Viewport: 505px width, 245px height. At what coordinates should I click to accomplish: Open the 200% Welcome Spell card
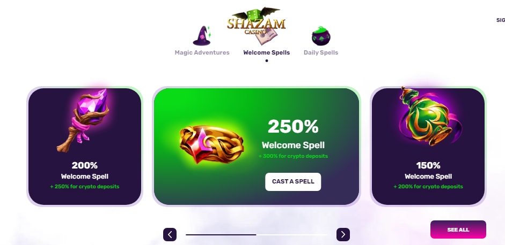tap(85, 147)
